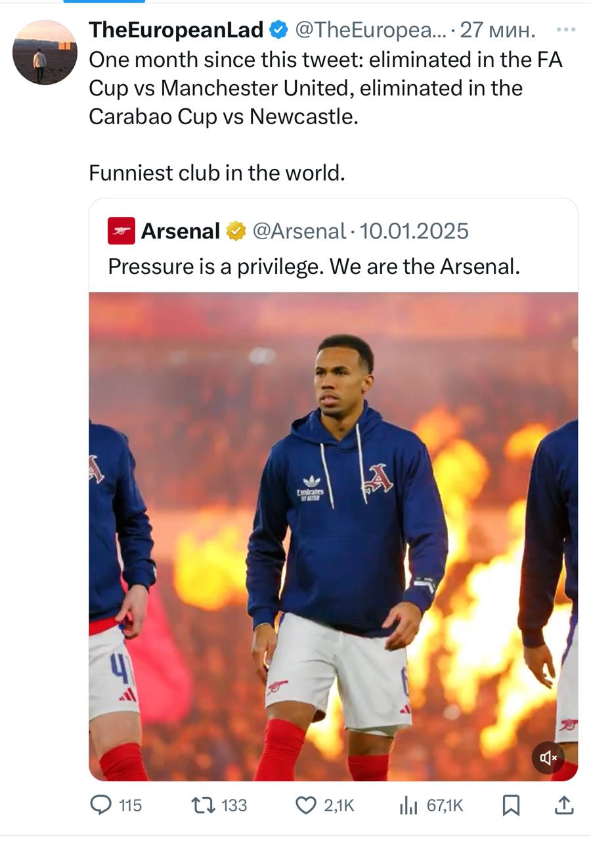
Task: Open view analytics bar chart icon
Action: [408, 805]
